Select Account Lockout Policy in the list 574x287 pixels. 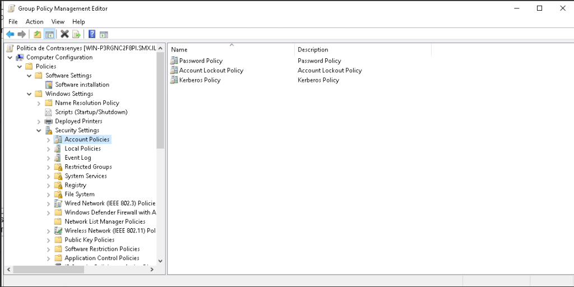click(x=211, y=71)
